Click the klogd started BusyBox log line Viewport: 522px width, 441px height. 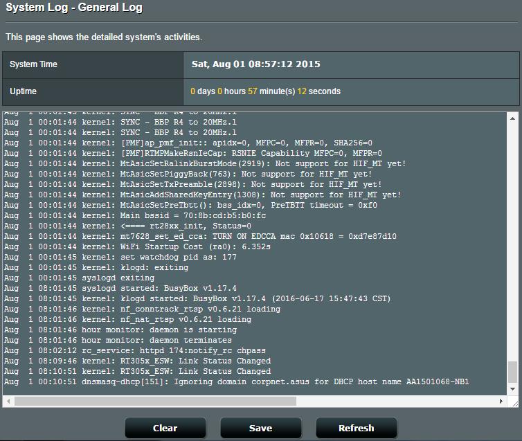(197, 298)
